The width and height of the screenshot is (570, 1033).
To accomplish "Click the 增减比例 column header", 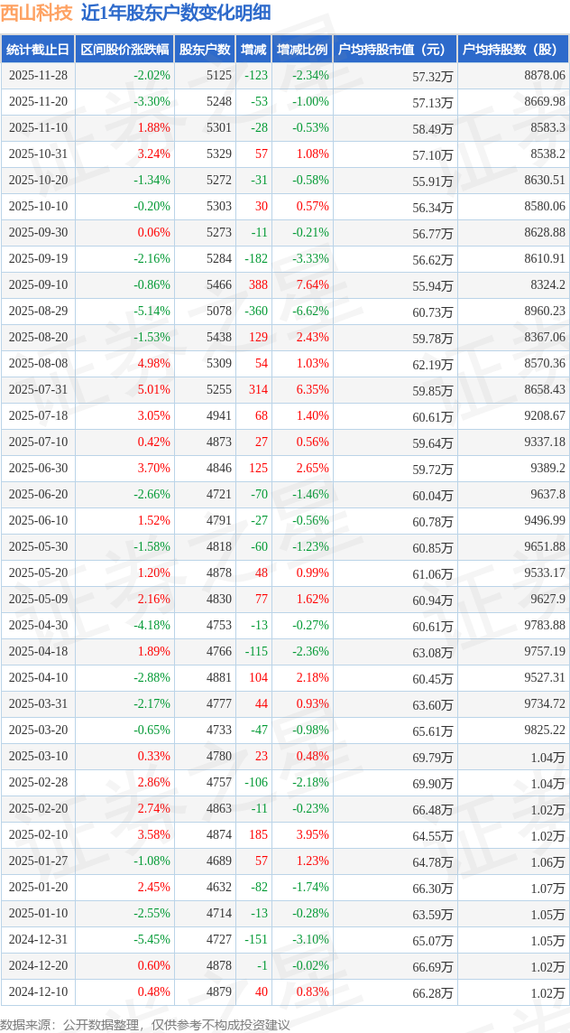I will (302, 50).
